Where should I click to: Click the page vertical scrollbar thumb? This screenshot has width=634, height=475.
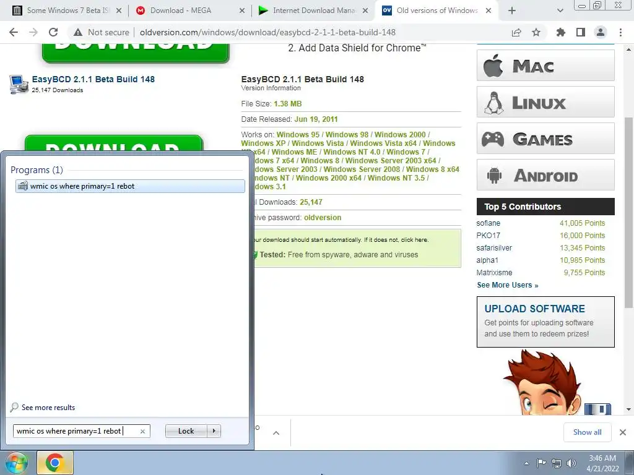click(628, 212)
